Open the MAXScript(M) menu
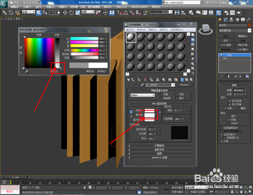The width and height of the screenshot is (253, 195). click(x=139, y=7)
